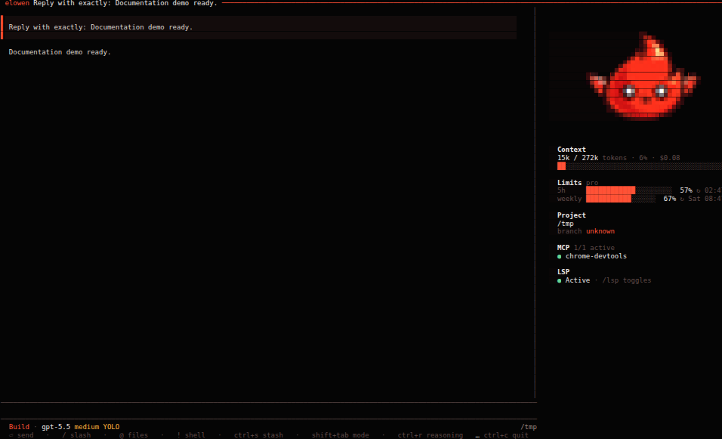Click the Context section heading
Viewport: 722px width, 439px height.
click(x=572, y=150)
